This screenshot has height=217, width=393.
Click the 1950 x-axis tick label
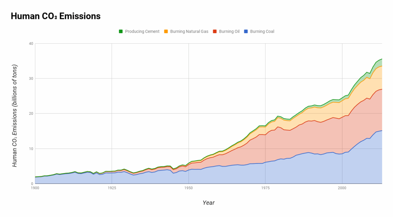[189, 188]
